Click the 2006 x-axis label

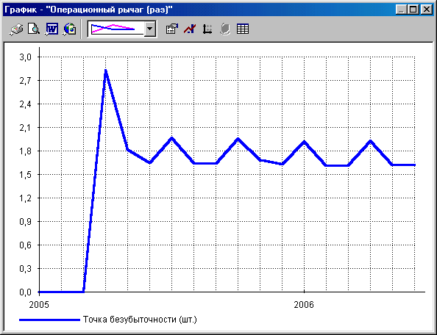point(304,305)
